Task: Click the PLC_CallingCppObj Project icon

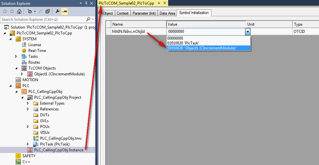Action: [30, 97]
